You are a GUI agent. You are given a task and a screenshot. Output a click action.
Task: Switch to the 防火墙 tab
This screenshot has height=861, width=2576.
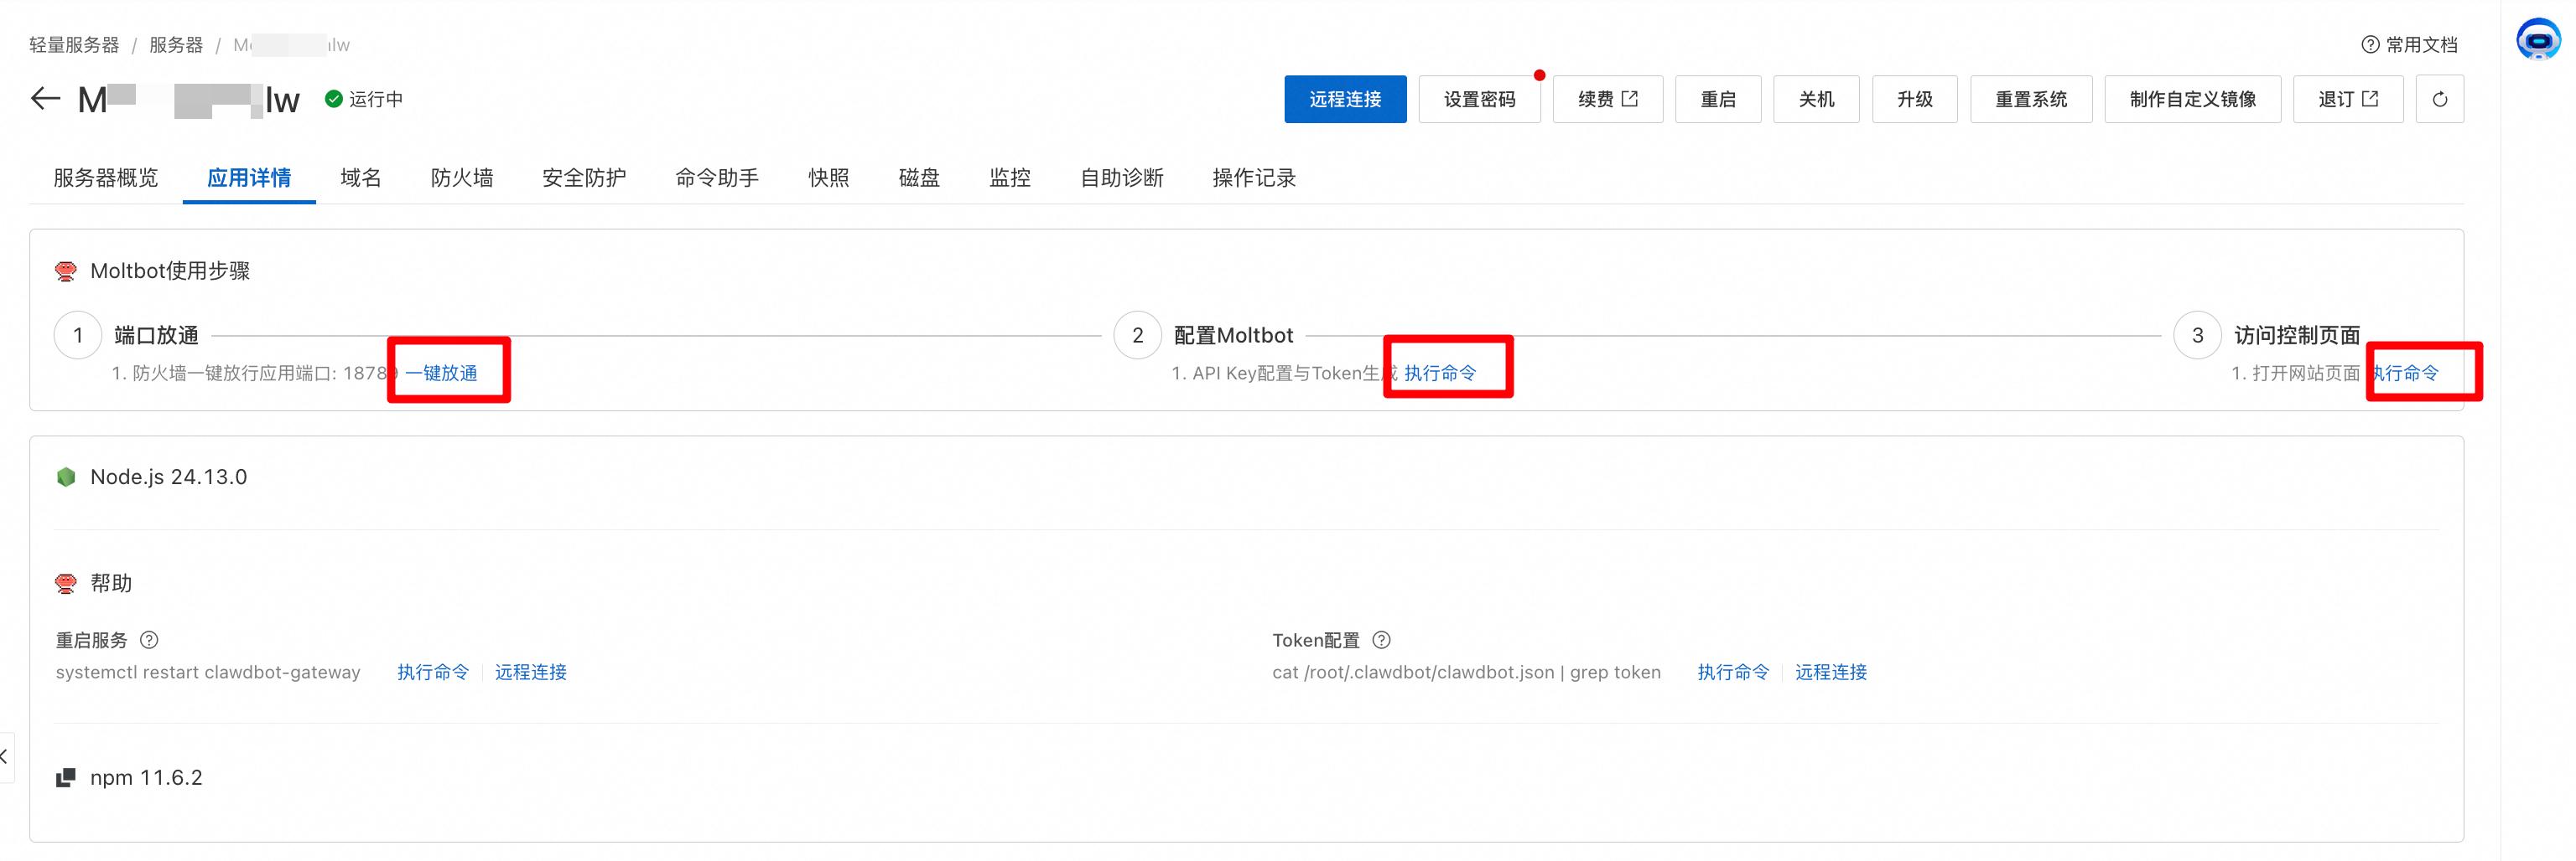click(x=462, y=178)
